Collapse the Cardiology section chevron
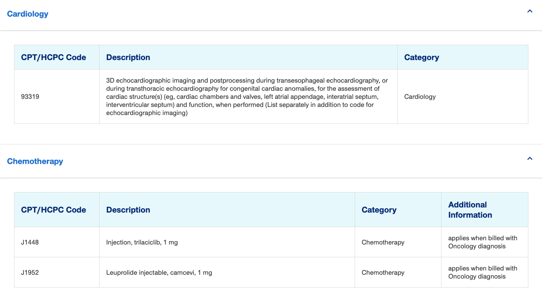The image size is (545, 302). 530,12
